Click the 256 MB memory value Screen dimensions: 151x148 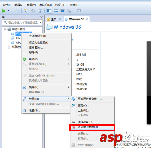pos(81,55)
